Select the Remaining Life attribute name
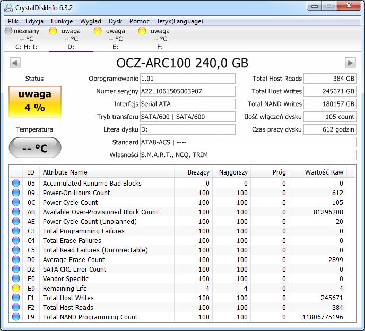This screenshot has width=365, height=331. click(x=65, y=288)
